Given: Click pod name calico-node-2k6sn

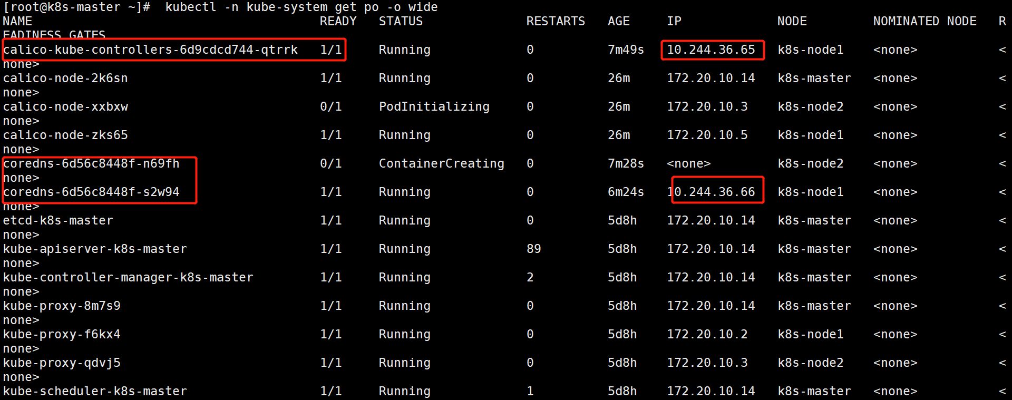Looking at the screenshot, I should pyautogui.click(x=65, y=78).
